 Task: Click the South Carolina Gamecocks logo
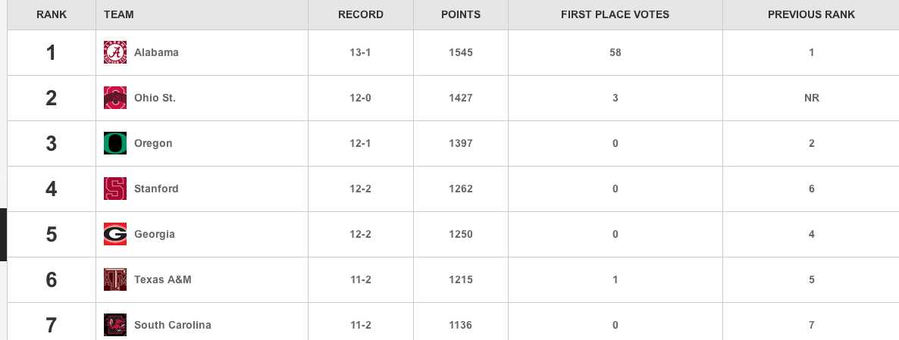coord(115,325)
